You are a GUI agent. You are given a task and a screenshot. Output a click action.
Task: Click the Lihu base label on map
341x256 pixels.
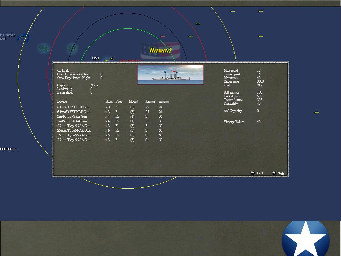[x=95, y=58]
